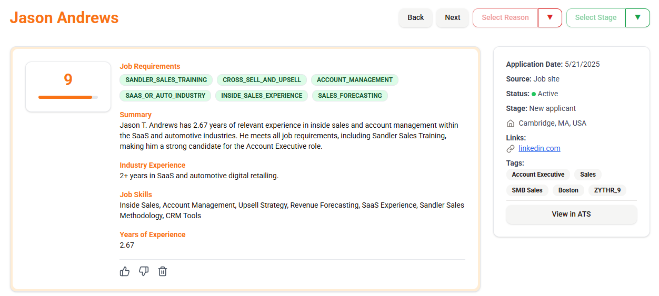Screen dimensions: 659x296
Task: Go to the Back candidate
Action: (415, 17)
